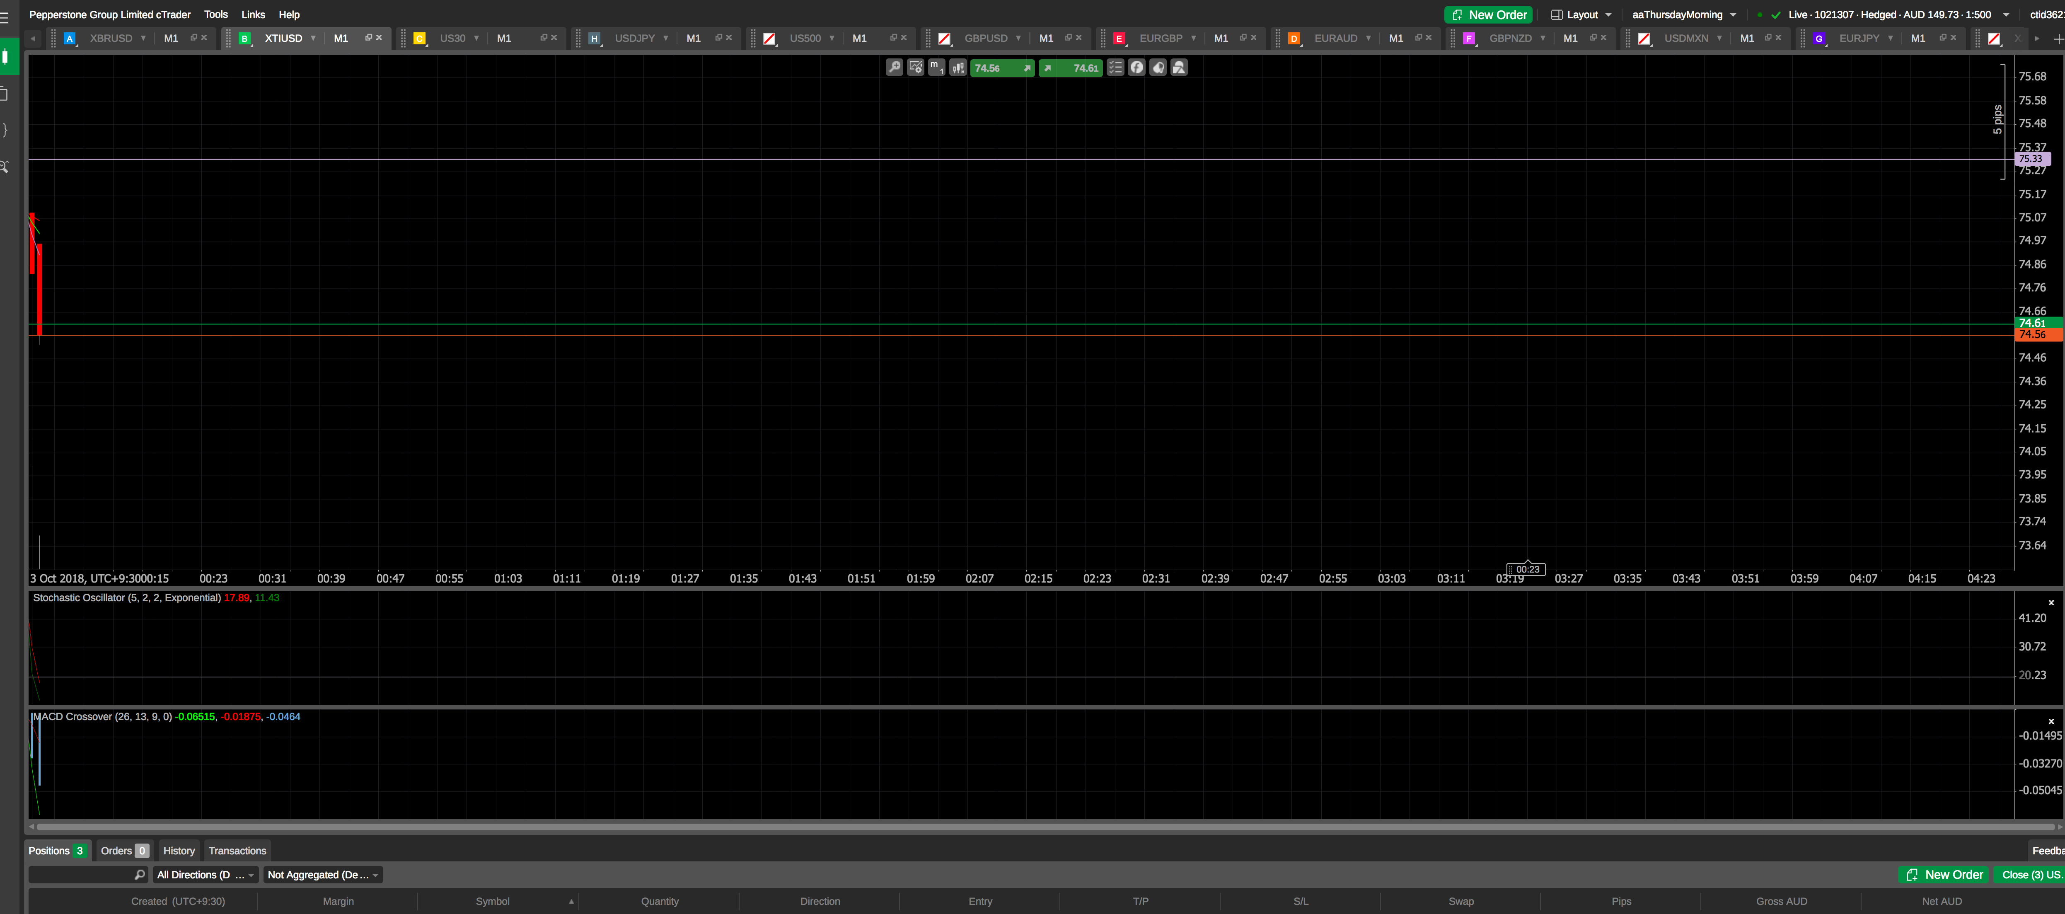Click the A color label on XBRUSD tab
The height and width of the screenshot is (914, 2065).
(70, 39)
